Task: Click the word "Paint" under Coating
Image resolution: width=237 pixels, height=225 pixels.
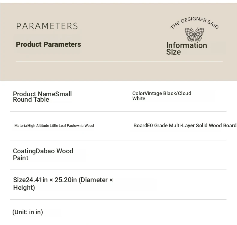Action: click(20, 158)
